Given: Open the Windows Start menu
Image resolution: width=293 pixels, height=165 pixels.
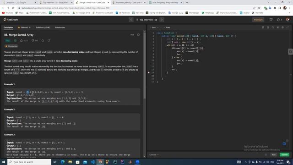Looking at the screenshot, I should coord(4,162).
